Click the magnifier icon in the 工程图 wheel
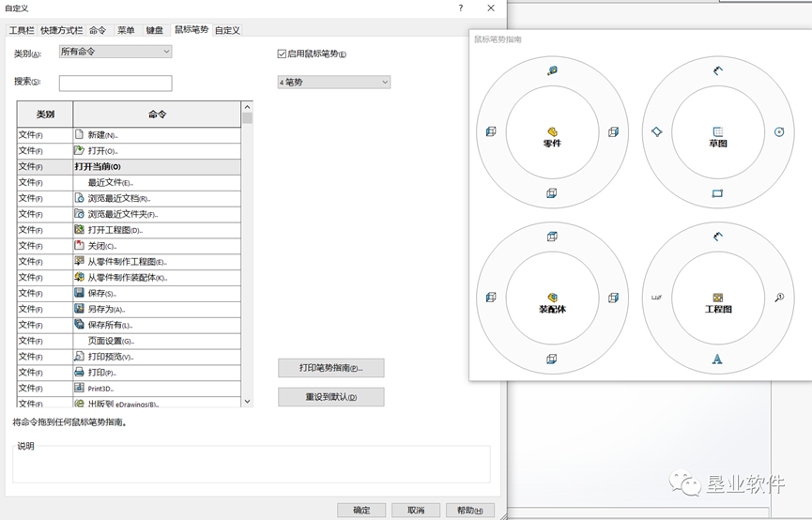This screenshot has width=812, height=520. (x=778, y=298)
